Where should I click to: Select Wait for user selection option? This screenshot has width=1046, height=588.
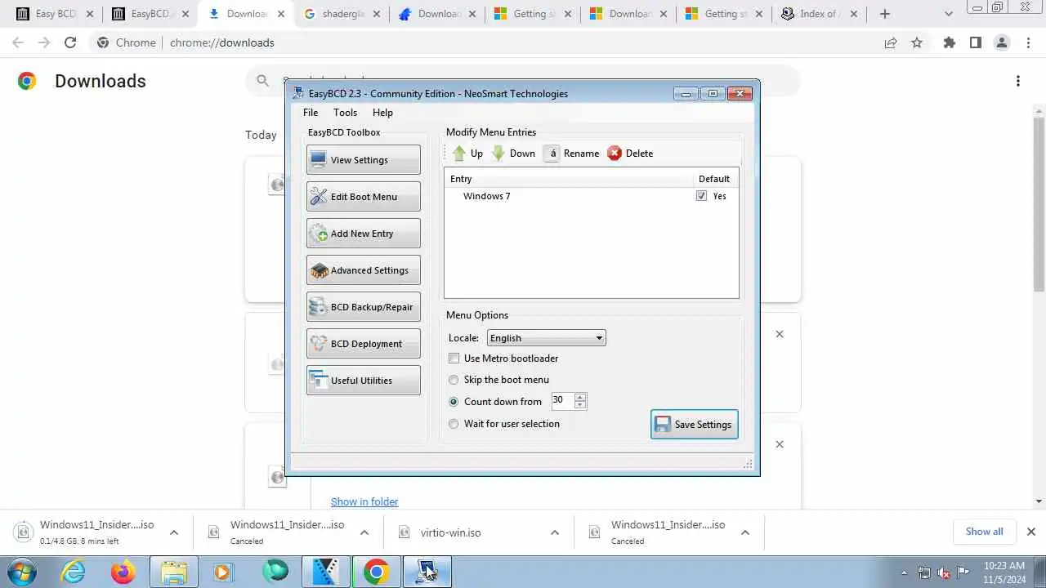pos(454,424)
